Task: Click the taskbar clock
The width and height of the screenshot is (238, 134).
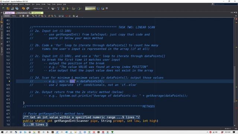Action: [x=228, y=132]
